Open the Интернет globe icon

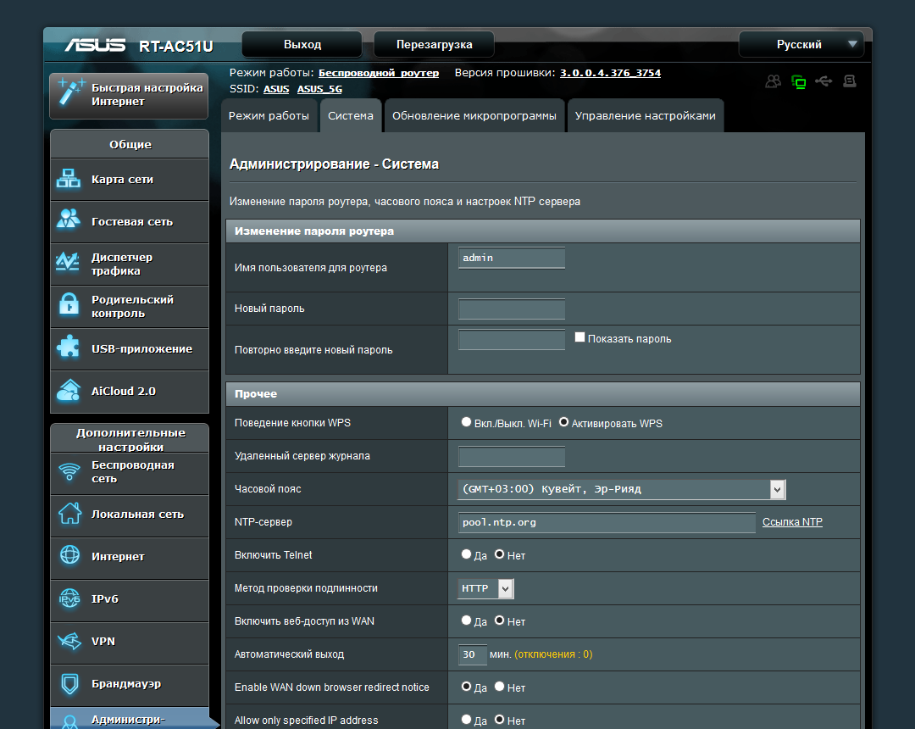(69, 555)
